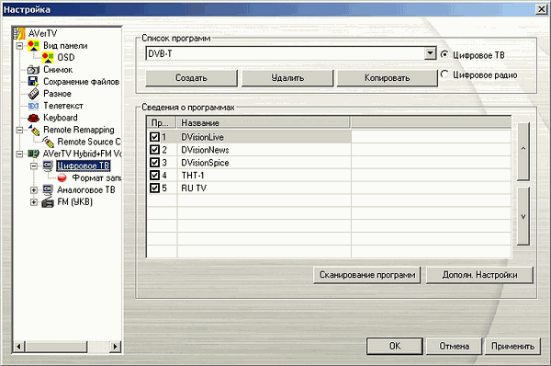Collapse the Remote Remapping tree node
Screen dimensions: 551x366
click(x=19, y=130)
